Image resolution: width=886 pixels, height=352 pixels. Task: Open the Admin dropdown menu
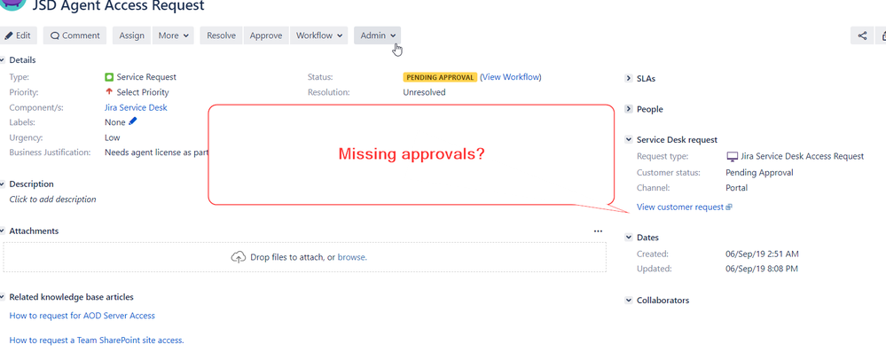(x=378, y=35)
